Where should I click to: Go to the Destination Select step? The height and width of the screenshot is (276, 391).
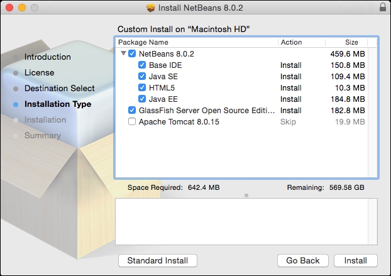[59, 88]
